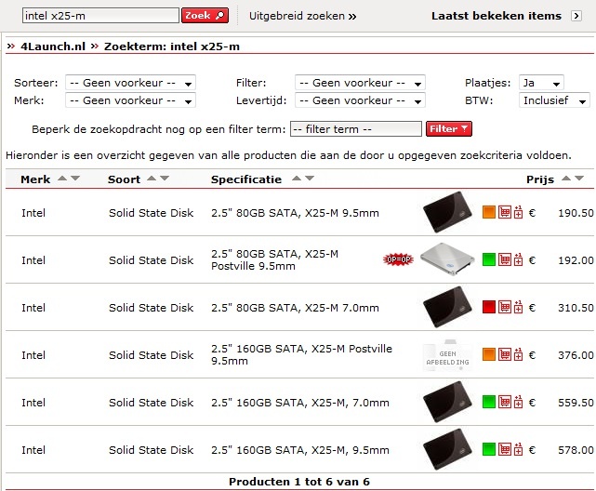This screenshot has height=491, width=596.
Task: Click the Merk column header
Action: 35,179
